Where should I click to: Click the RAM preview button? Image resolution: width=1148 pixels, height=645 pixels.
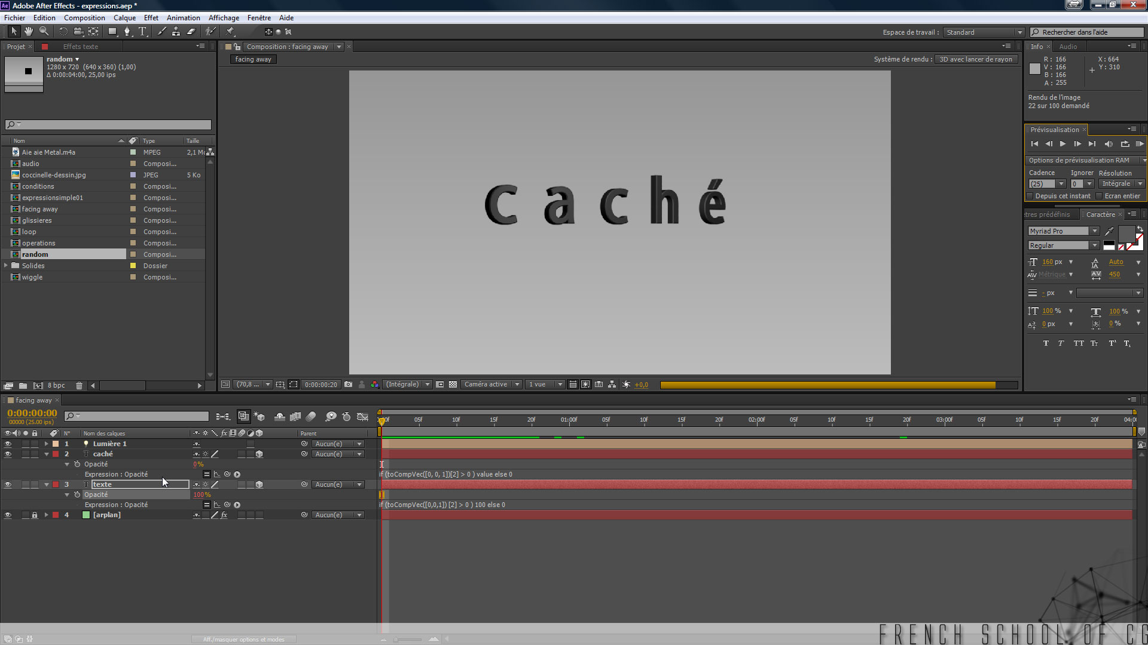coord(1138,143)
